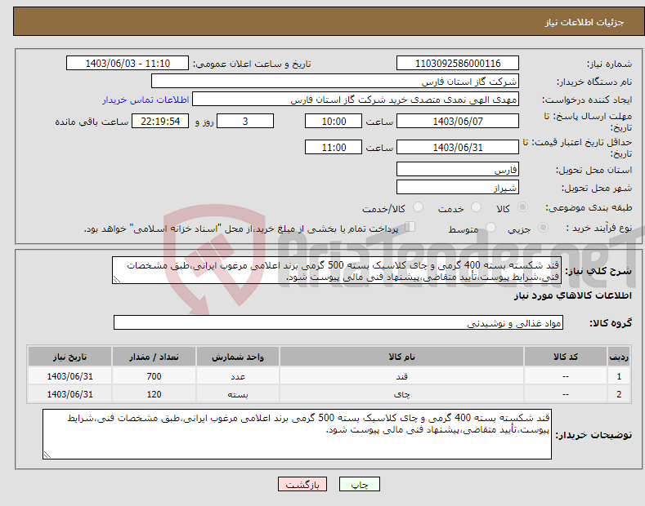The width and height of the screenshot is (645, 506).
Task: Click the طبقه بندی موضوعی label
Action: coord(589,208)
